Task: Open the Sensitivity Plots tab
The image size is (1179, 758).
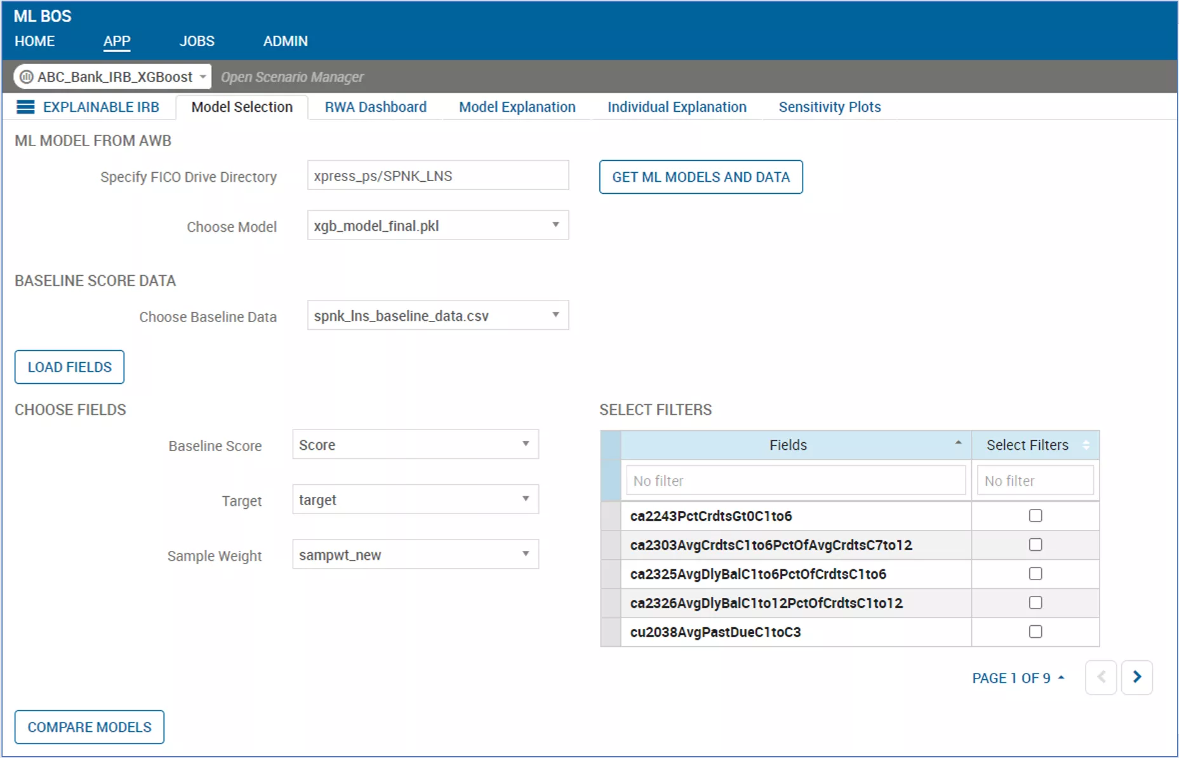Action: click(829, 107)
